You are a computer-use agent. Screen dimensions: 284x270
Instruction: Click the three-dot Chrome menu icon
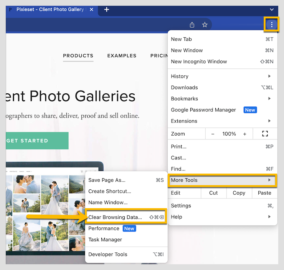click(272, 25)
